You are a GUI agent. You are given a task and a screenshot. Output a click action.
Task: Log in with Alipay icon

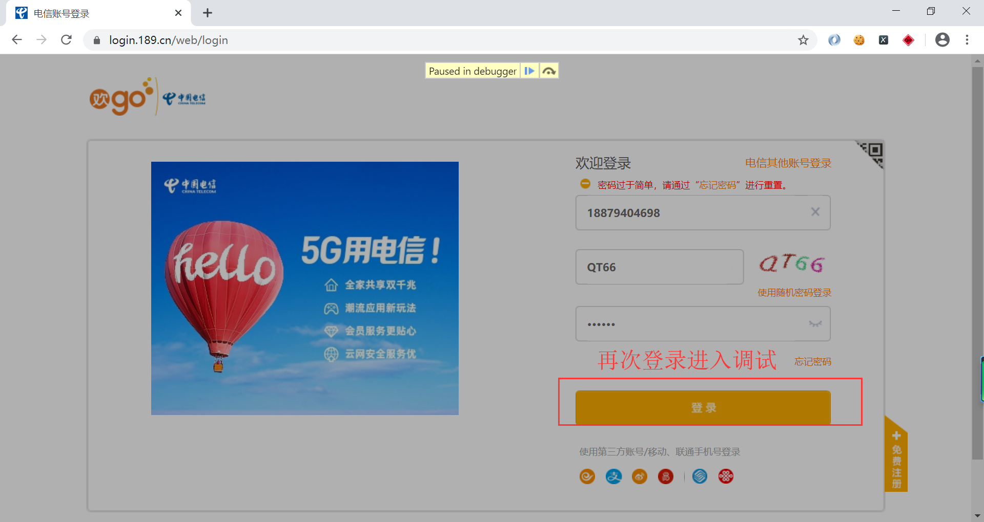point(613,476)
